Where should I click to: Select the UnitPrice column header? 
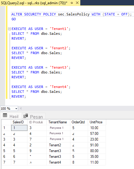97,122
